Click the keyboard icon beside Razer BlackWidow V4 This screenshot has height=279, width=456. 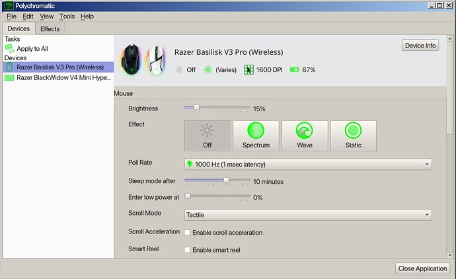9,77
